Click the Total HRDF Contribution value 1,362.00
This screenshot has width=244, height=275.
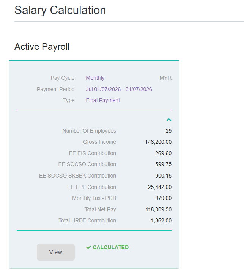(x=161, y=220)
